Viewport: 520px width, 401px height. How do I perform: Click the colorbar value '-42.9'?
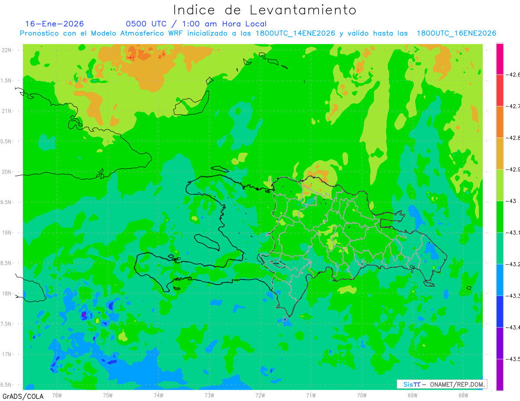pos(513,169)
